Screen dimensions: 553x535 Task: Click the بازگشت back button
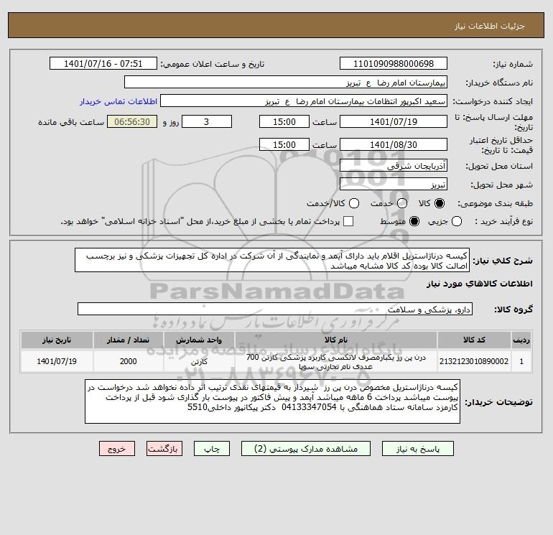point(164,449)
